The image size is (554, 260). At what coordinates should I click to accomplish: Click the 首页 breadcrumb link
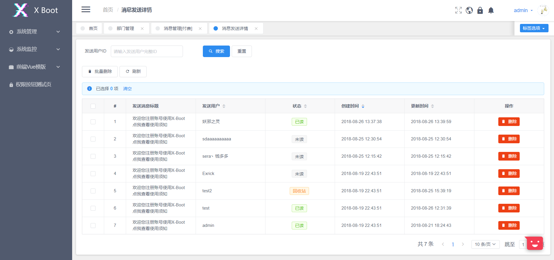coord(108,10)
